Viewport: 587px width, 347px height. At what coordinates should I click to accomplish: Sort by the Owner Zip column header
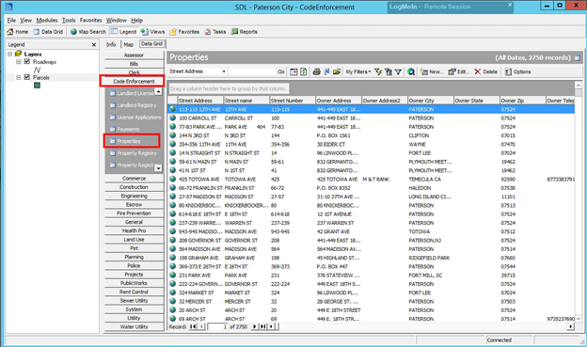[522, 101]
